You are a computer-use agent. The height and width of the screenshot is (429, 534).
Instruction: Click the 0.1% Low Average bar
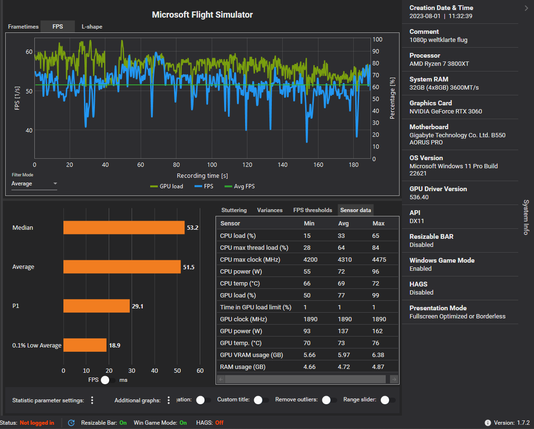[x=85, y=345]
